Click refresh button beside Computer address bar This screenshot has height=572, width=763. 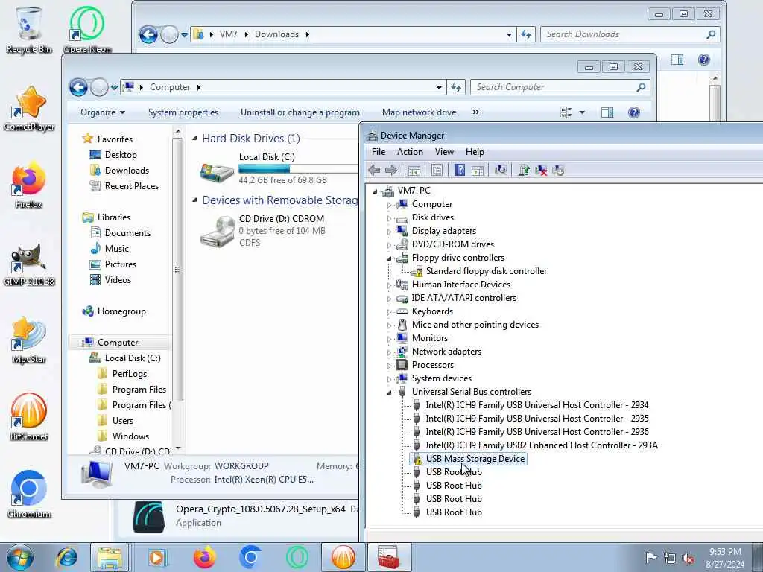[456, 87]
